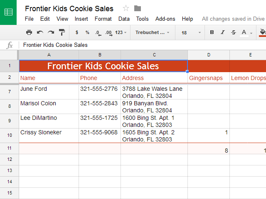Screen dimensions: 266x199
Task: Undo the last action
Action: point(40,32)
